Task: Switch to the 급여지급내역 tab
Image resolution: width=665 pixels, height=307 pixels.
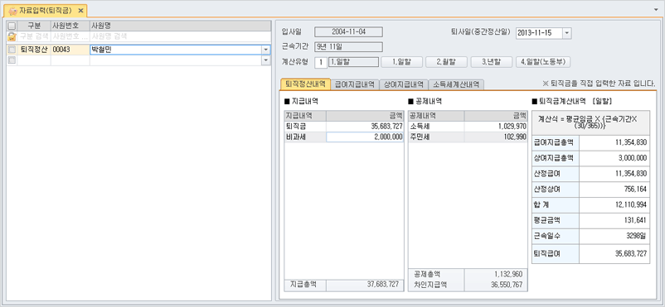Action: [x=355, y=84]
